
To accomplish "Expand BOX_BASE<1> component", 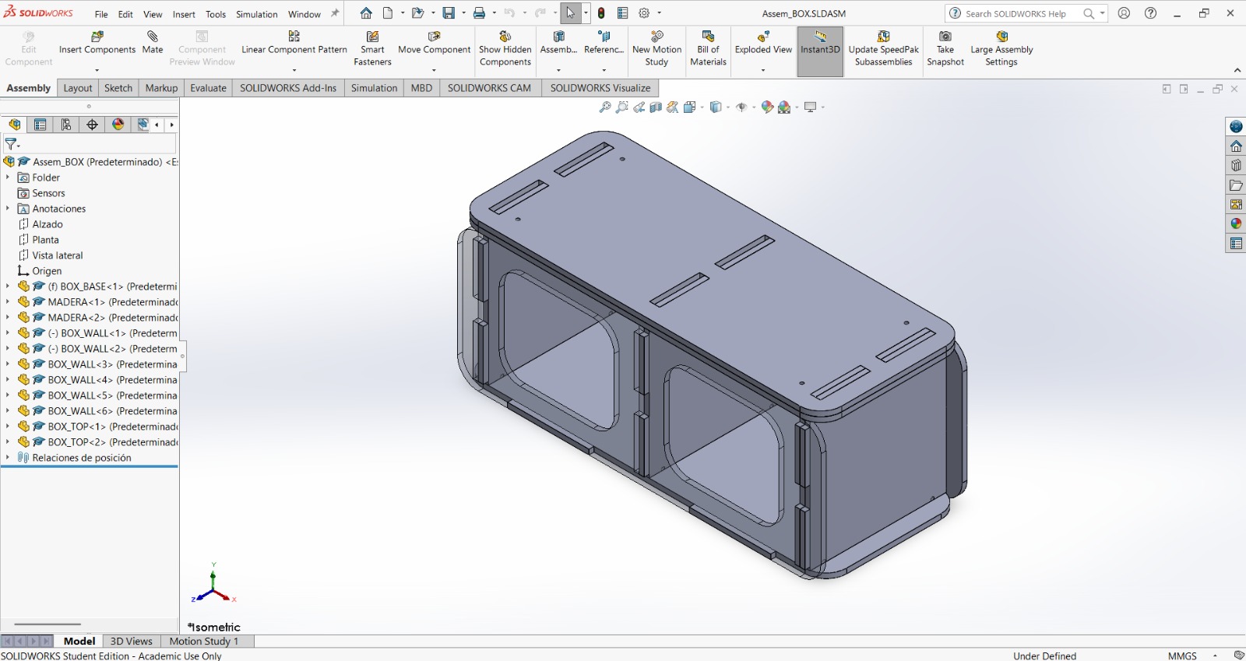I will click(8, 287).
